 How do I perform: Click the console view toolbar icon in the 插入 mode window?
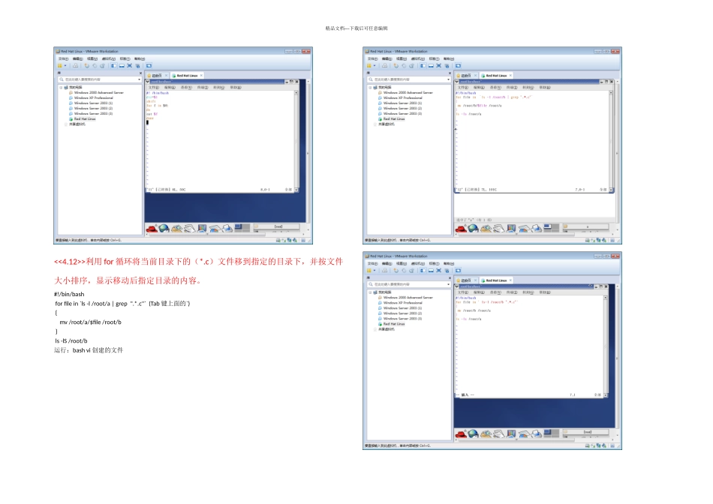pos(458,271)
